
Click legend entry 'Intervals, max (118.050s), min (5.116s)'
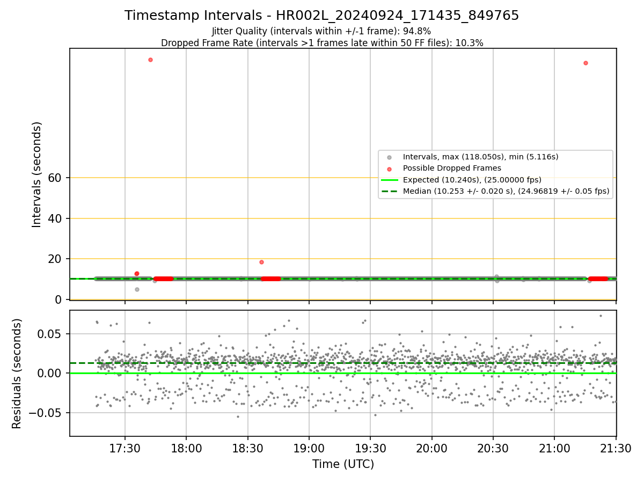(481, 157)
